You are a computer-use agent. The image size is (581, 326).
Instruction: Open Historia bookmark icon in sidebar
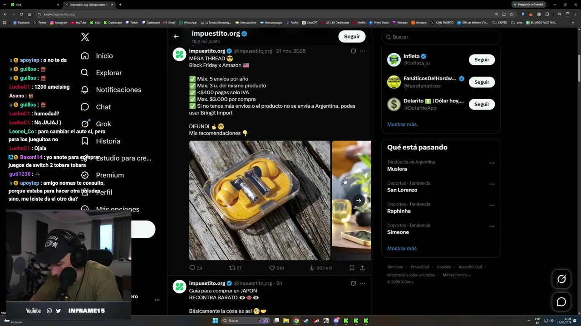85,141
